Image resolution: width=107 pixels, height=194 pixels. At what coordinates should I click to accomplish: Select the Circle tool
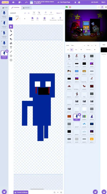pyautogui.click(x=11, y=56)
